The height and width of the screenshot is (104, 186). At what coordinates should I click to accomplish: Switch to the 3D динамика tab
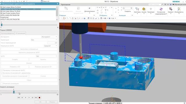[x=20, y=33]
